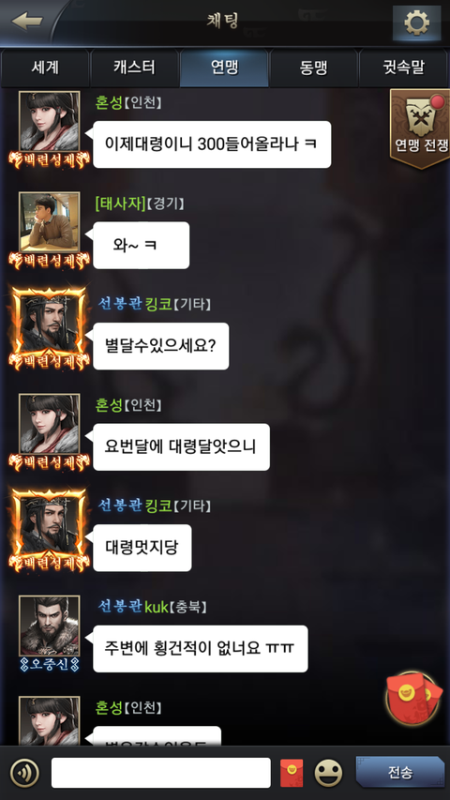Open chat settings gear icon
Viewport: 450px width, 800px height.
tap(416, 23)
